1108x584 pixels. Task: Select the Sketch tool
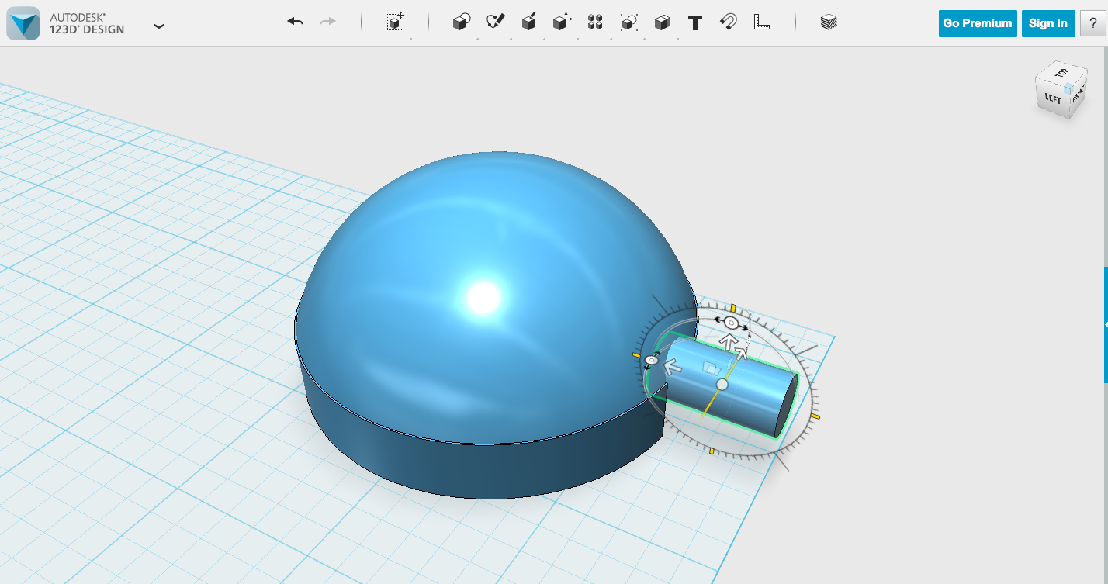pyautogui.click(x=496, y=22)
